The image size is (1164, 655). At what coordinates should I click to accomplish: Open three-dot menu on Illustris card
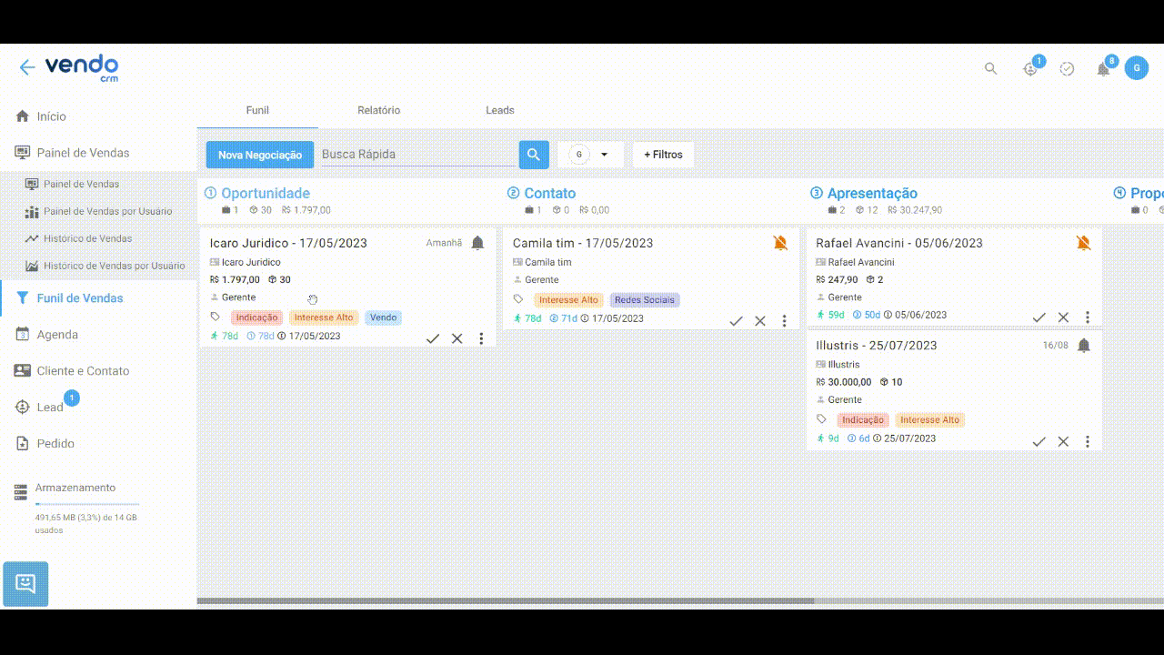pyautogui.click(x=1088, y=441)
